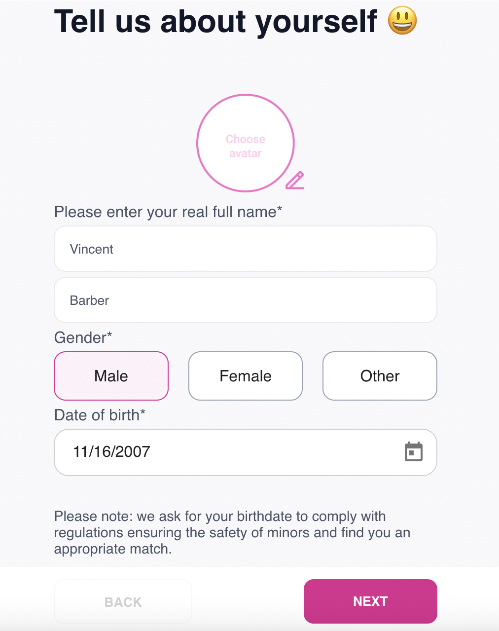Click the last name field containing Barber
499x631 pixels.
tap(246, 300)
